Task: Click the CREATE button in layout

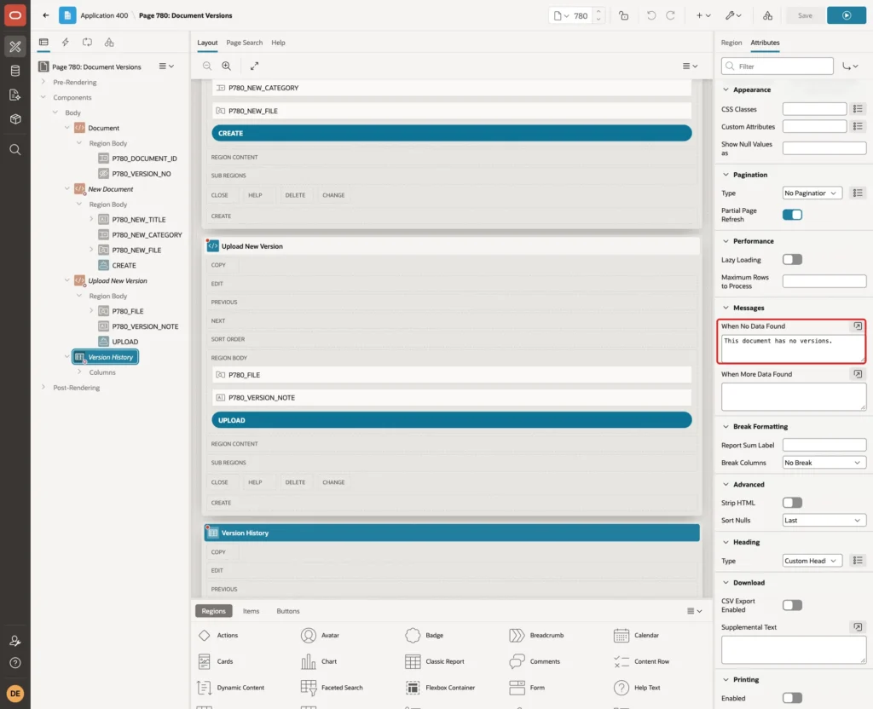Action: pyautogui.click(x=452, y=133)
